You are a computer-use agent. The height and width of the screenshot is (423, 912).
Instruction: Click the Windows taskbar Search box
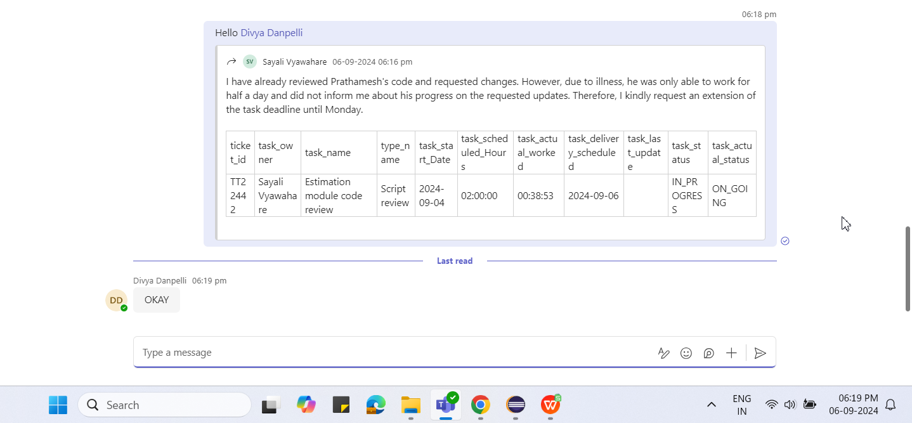(x=164, y=405)
